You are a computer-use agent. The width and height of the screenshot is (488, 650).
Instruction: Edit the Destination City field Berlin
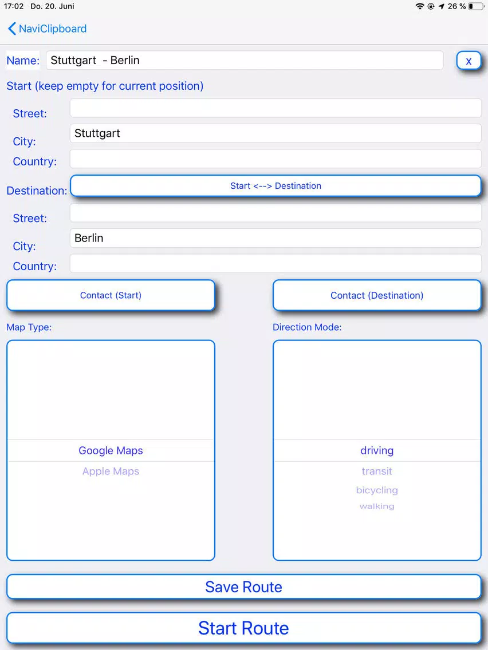tap(276, 238)
